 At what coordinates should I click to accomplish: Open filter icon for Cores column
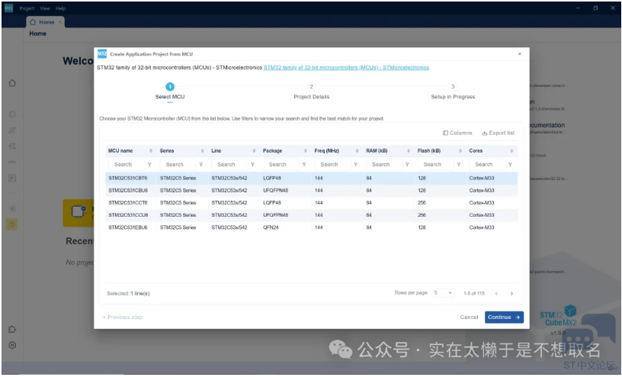pyautogui.click(x=511, y=165)
